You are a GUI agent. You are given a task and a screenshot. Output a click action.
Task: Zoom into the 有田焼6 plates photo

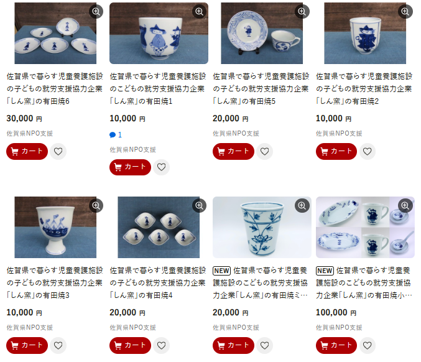pos(96,12)
